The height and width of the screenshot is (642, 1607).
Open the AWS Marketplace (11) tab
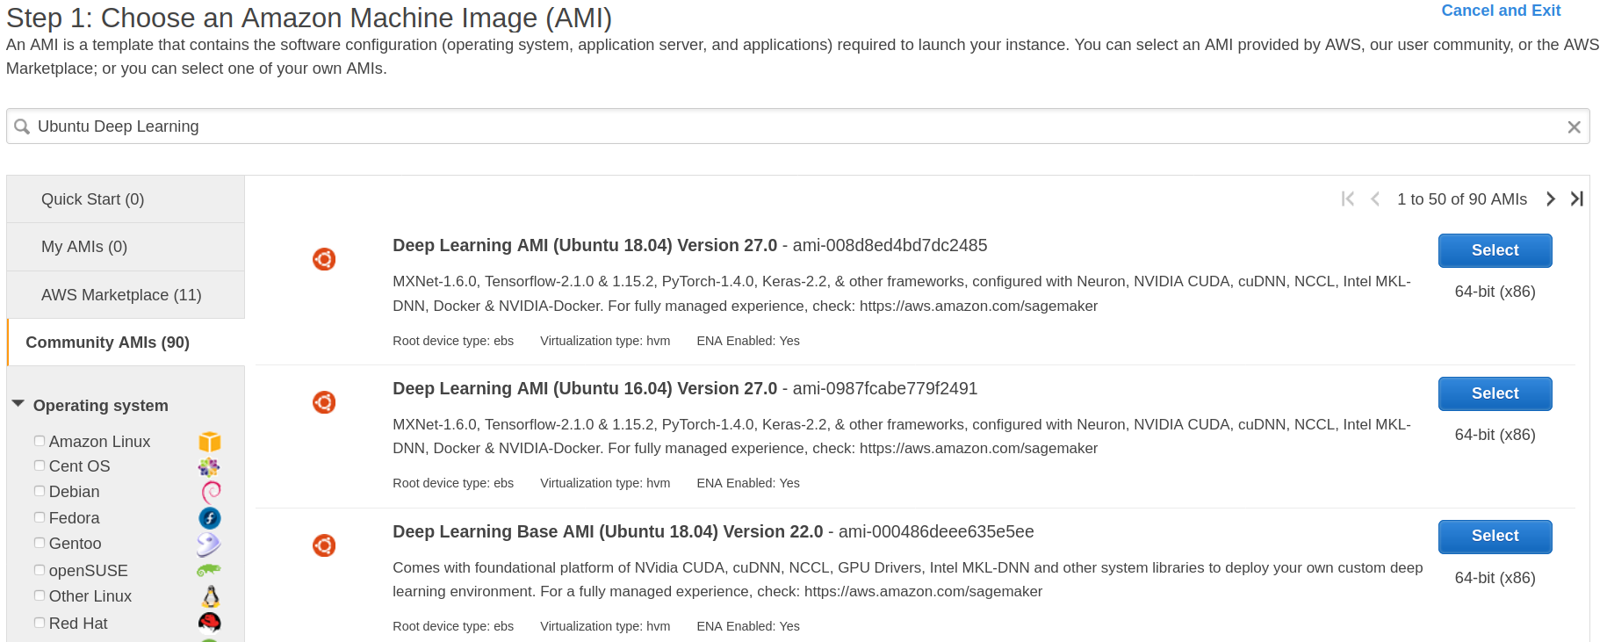126,295
